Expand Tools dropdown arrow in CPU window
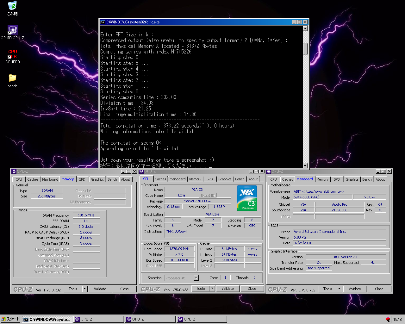Screen dimensions: 405x324 point(212,289)
